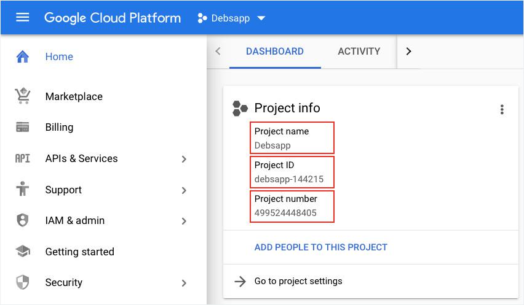The height and width of the screenshot is (305, 524).
Task: Click Add People to This Project
Action: coord(320,247)
